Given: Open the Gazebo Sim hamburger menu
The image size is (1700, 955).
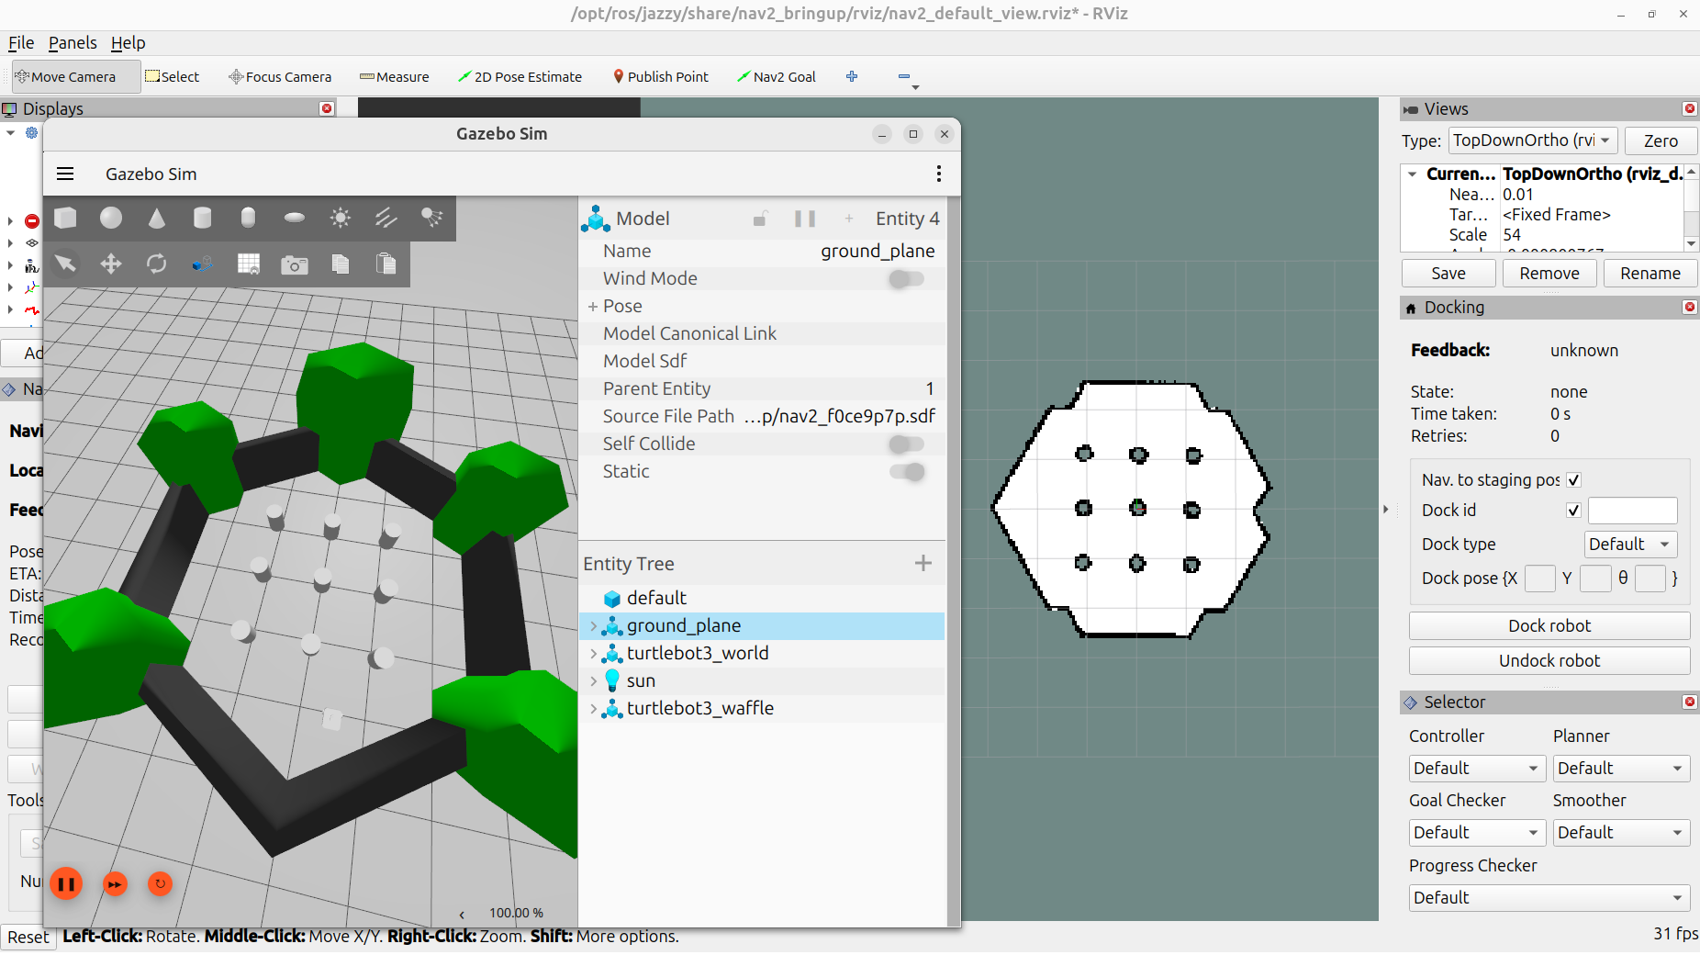Looking at the screenshot, I should (65, 174).
